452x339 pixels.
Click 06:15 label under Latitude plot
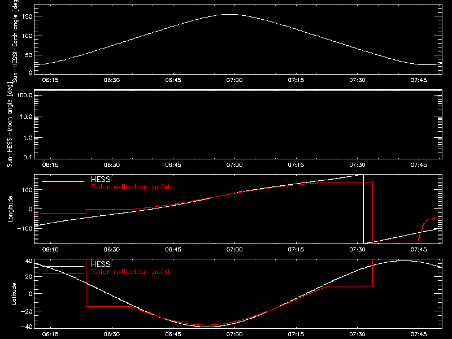pos(50,334)
